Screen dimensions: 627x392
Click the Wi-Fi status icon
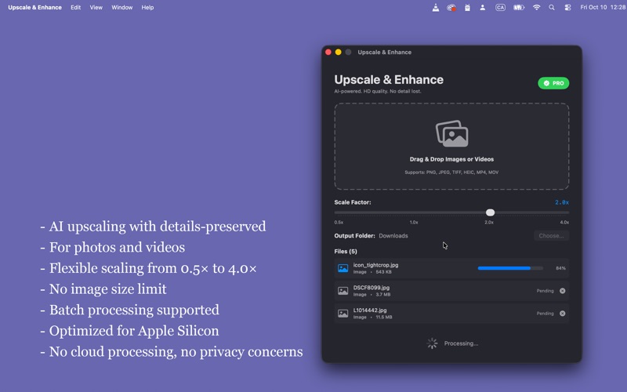coord(536,7)
